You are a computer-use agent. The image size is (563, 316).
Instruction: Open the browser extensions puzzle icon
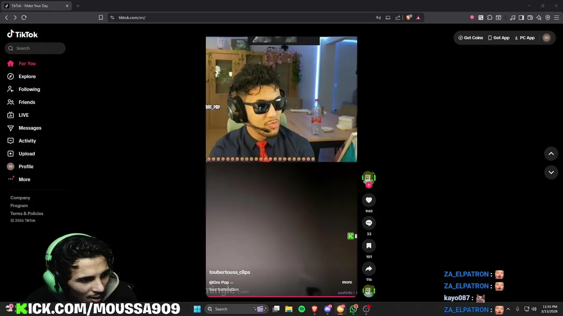[x=490, y=18]
